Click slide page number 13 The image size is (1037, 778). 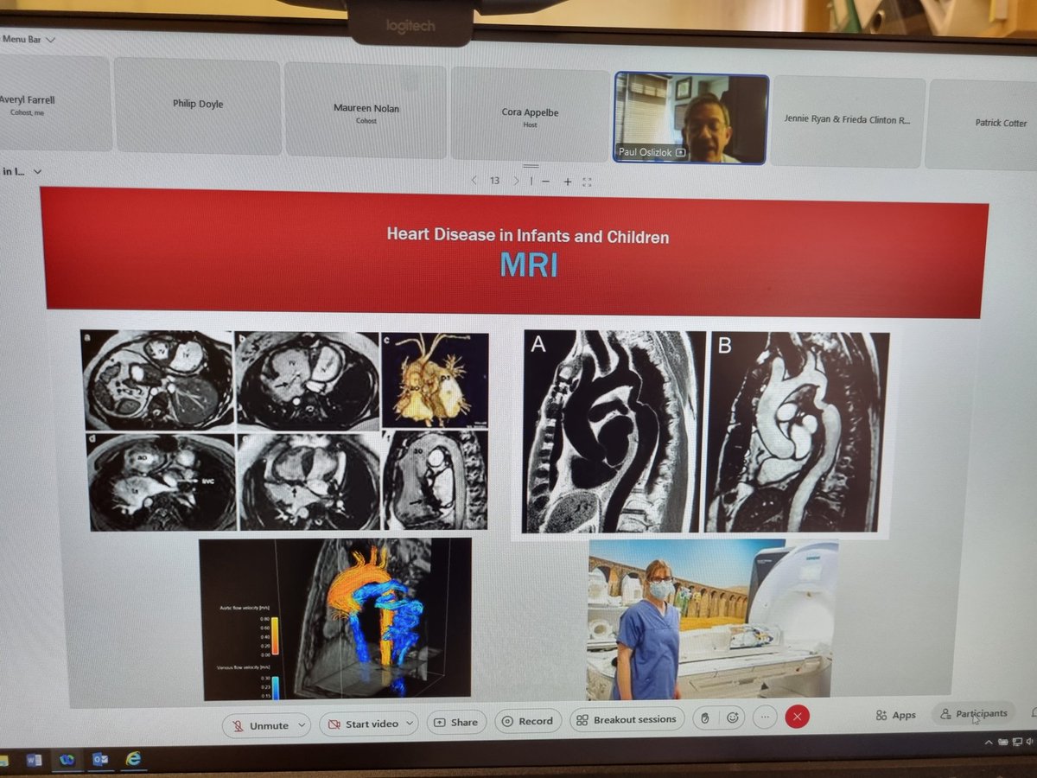point(494,181)
